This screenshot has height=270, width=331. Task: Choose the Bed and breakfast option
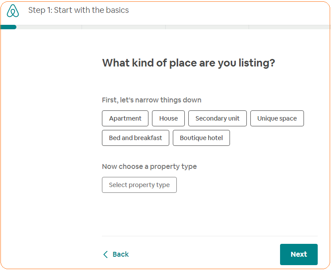[x=136, y=138]
